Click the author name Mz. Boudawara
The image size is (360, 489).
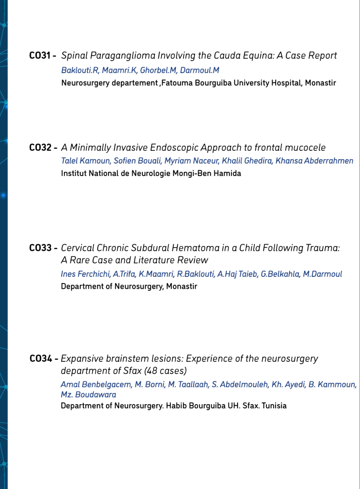[x=88, y=395]
